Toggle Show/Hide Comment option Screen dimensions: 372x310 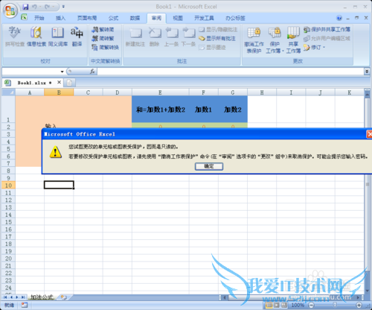[x=218, y=30]
